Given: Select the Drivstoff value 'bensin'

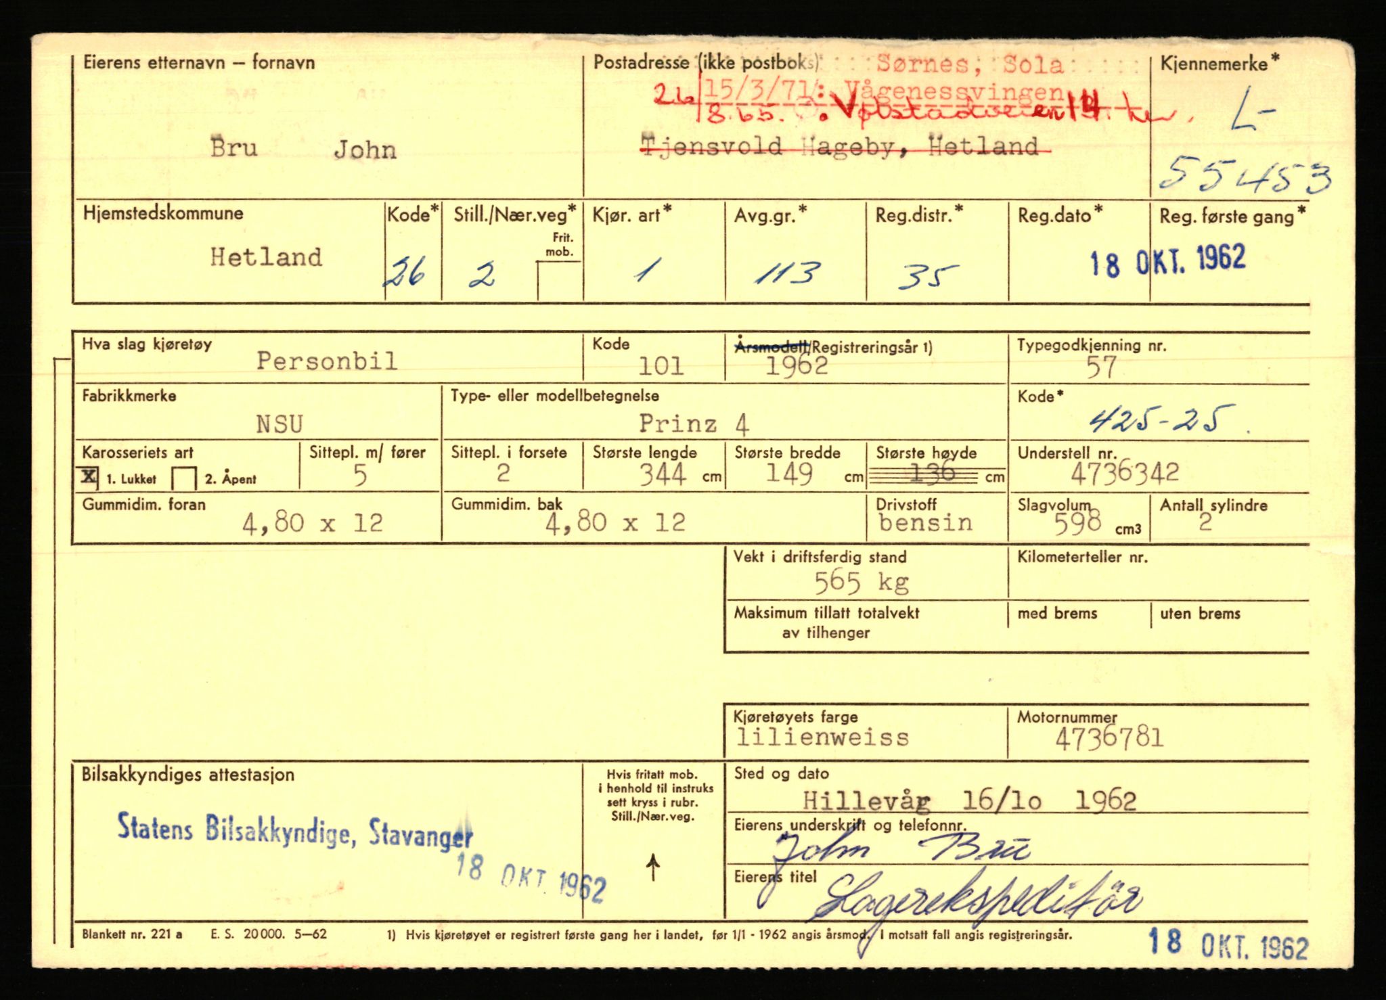Looking at the screenshot, I should (x=925, y=522).
